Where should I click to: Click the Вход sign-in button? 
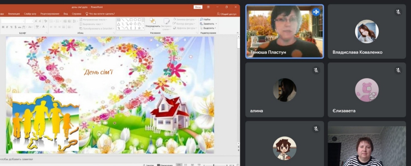(x=198, y=7)
